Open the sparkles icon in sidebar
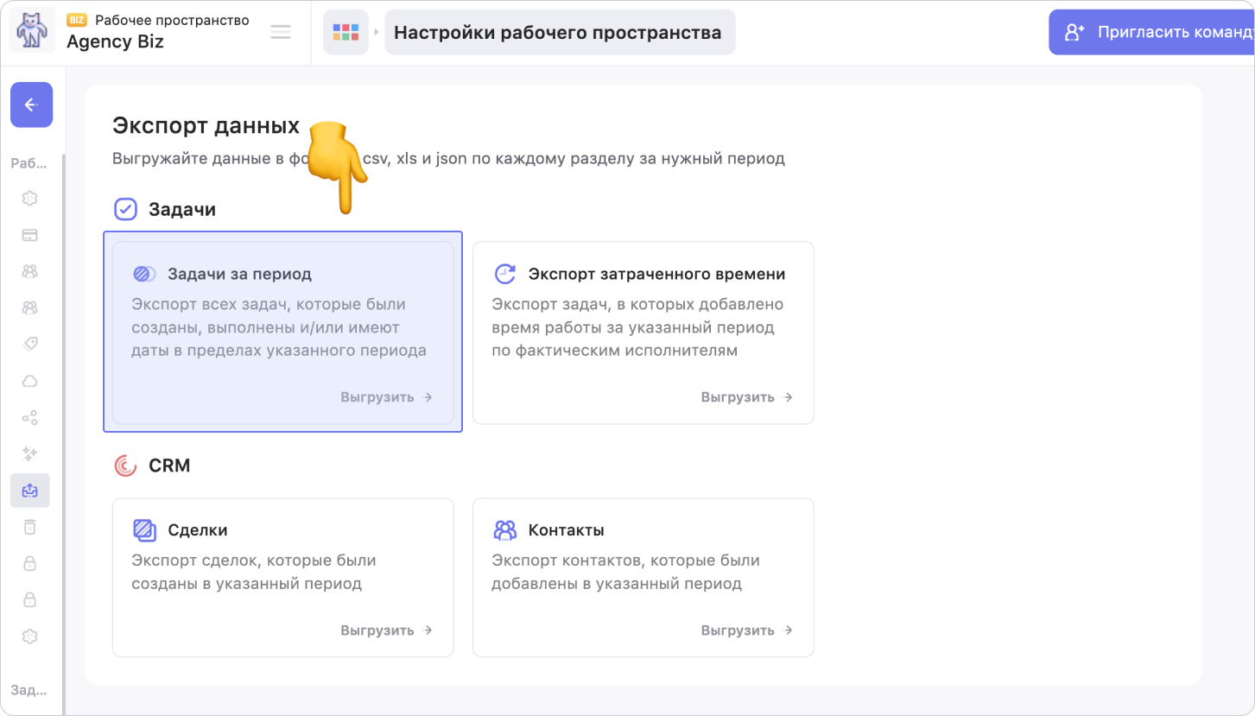Image resolution: width=1255 pixels, height=716 pixels. (x=29, y=453)
